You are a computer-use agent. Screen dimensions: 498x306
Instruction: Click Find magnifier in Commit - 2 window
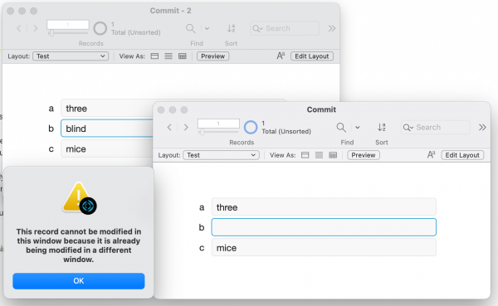click(x=190, y=28)
